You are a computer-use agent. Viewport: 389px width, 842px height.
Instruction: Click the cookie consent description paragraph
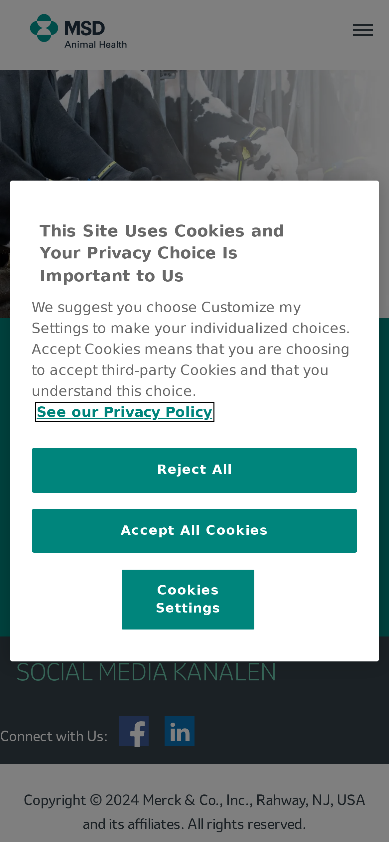[191, 349]
